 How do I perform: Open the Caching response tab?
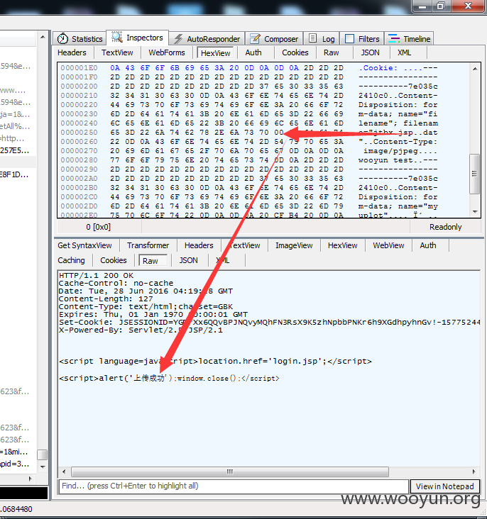pyautogui.click(x=71, y=260)
